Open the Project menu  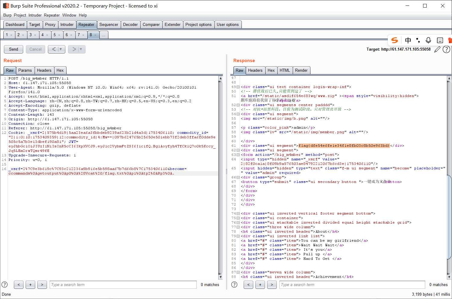point(20,15)
